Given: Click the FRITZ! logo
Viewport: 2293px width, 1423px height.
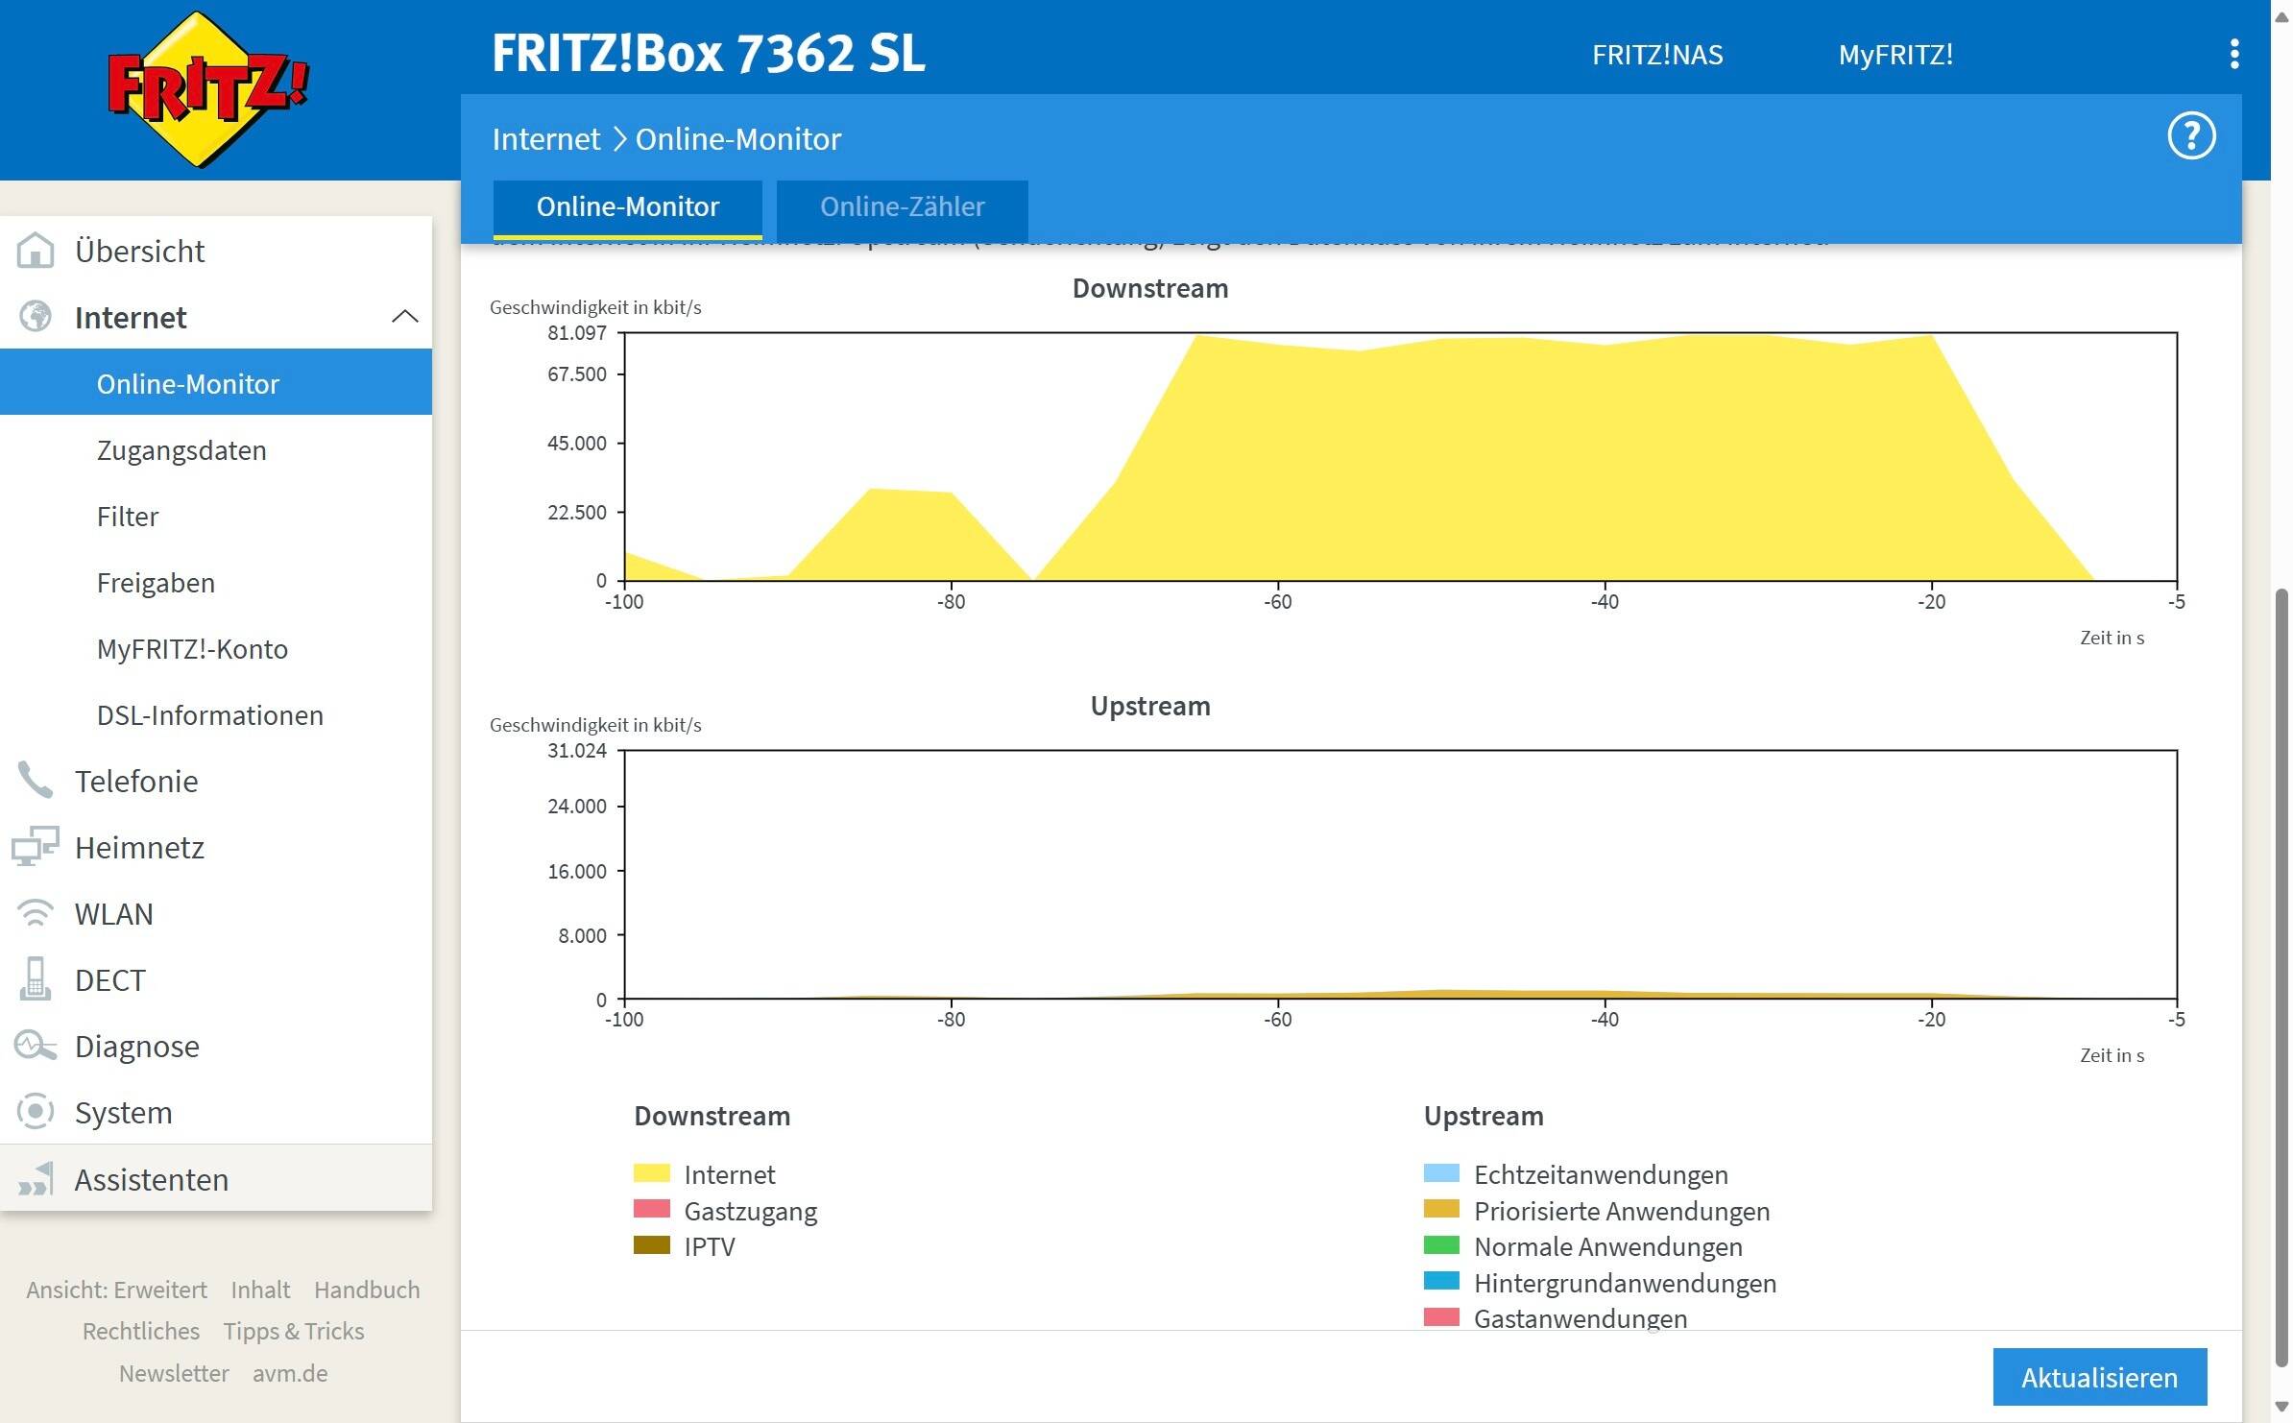Looking at the screenshot, I should [x=208, y=89].
